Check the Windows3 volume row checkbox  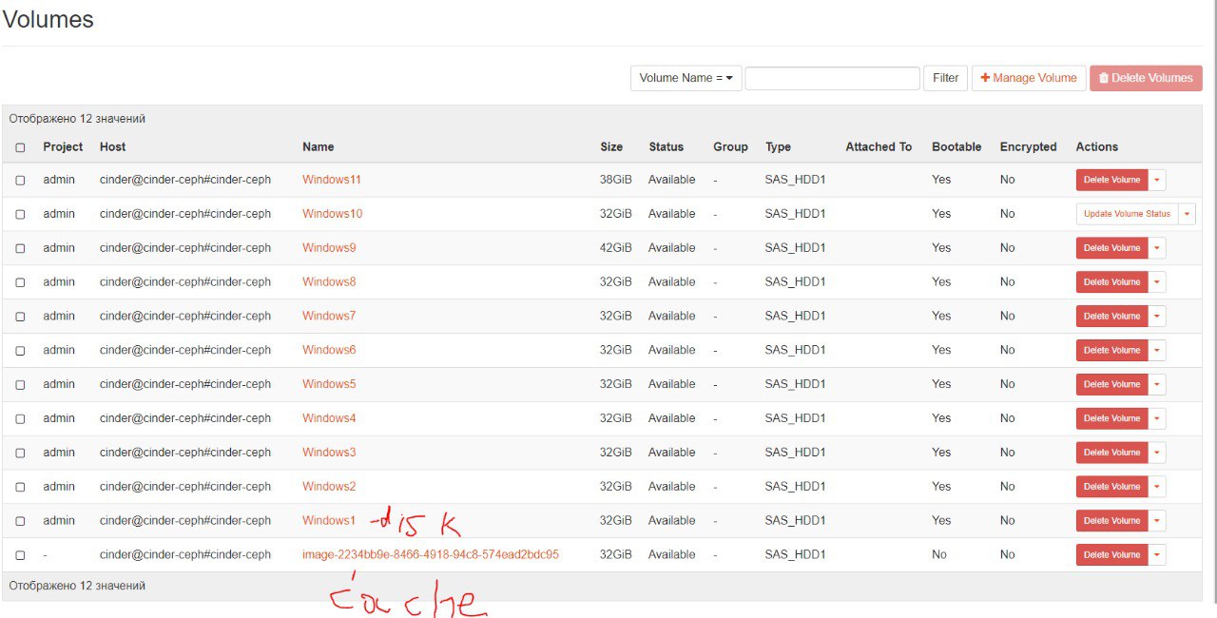20,453
